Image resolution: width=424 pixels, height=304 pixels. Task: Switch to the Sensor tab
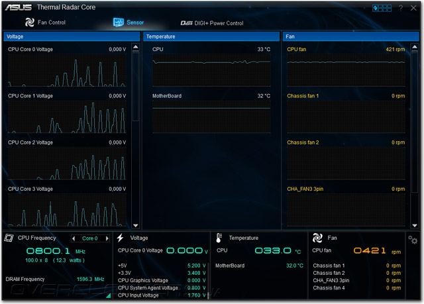click(129, 23)
